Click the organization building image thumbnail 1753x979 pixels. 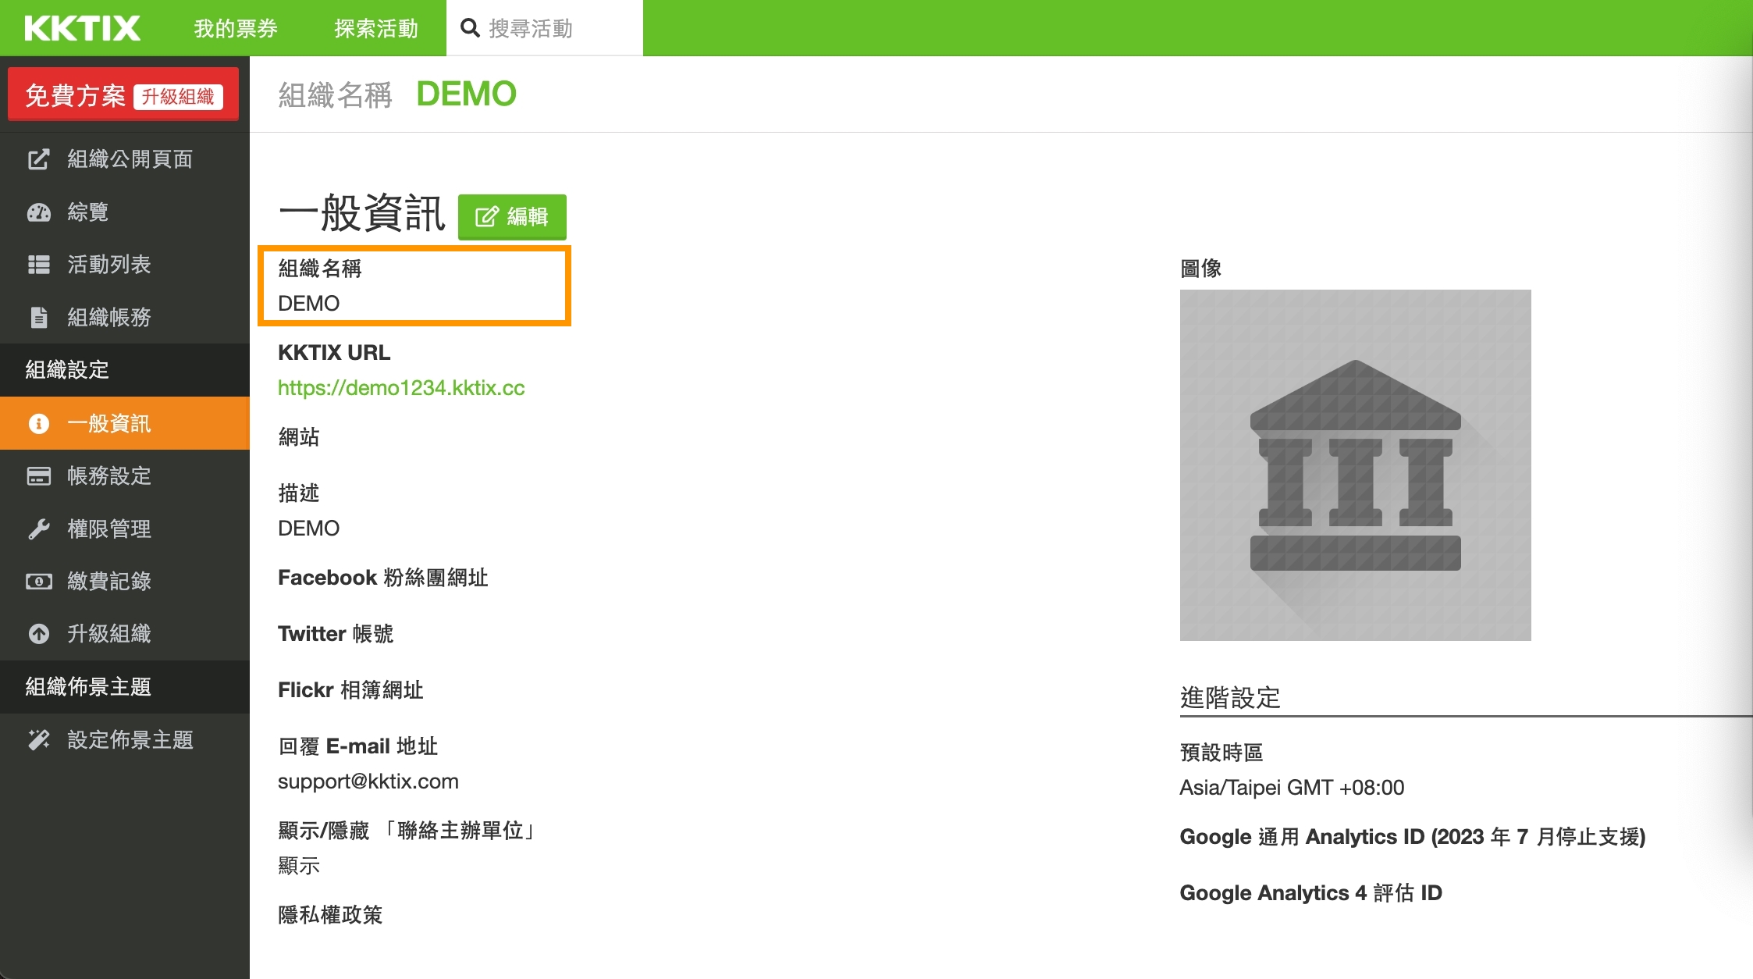pos(1355,465)
